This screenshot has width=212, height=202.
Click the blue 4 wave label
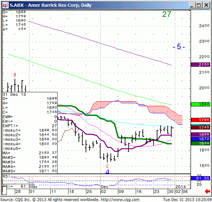pos(108,171)
